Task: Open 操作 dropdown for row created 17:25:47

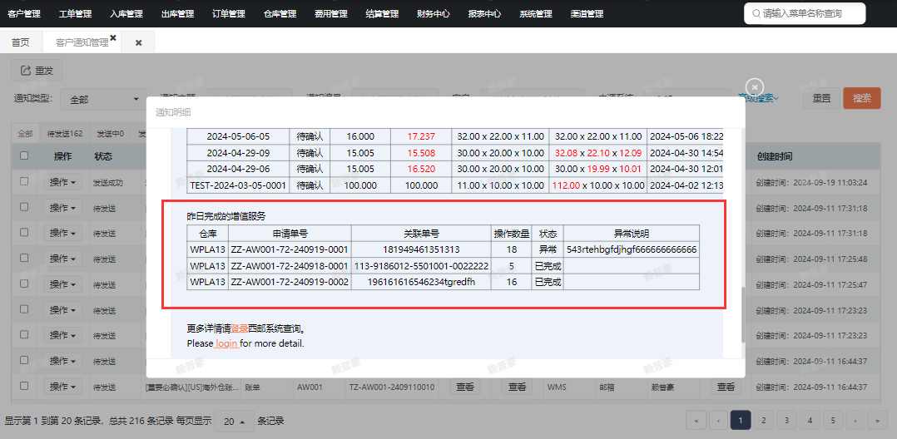Action: [x=63, y=284]
